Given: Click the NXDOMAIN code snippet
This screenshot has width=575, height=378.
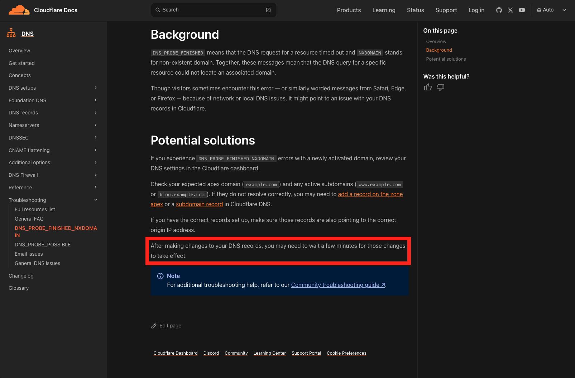Looking at the screenshot, I should (x=370, y=53).
